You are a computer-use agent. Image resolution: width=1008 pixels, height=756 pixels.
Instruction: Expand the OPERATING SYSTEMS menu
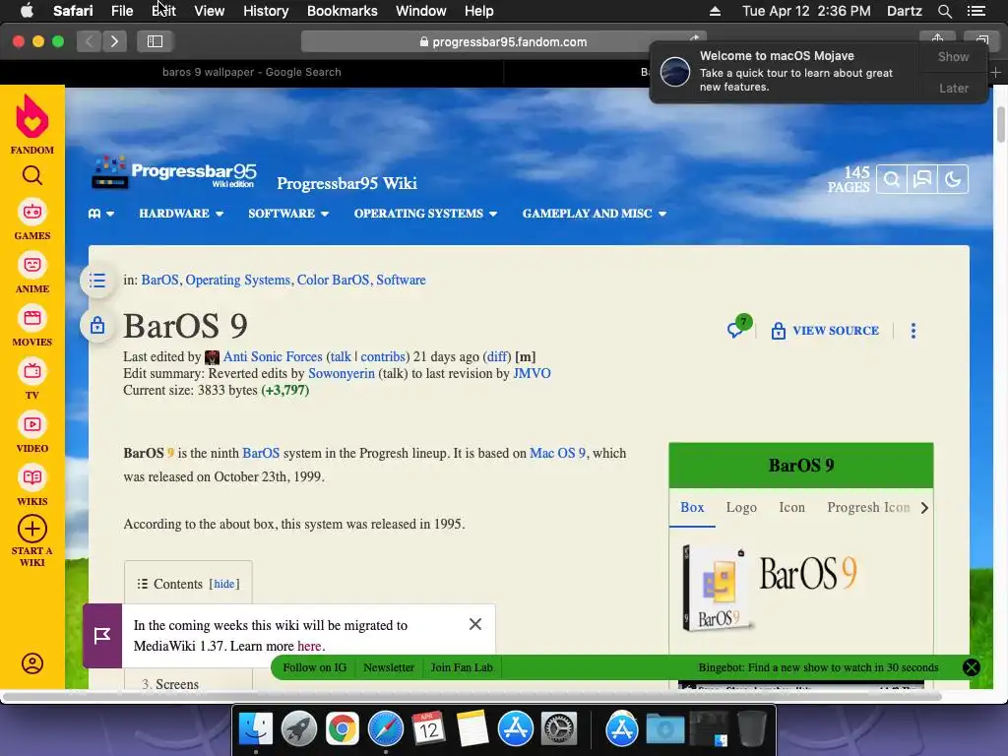click(425, 214)
